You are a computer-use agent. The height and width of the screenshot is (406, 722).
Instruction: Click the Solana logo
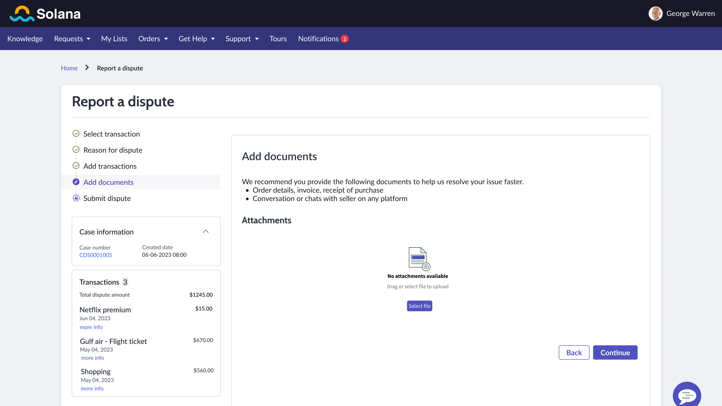[45, 13]
